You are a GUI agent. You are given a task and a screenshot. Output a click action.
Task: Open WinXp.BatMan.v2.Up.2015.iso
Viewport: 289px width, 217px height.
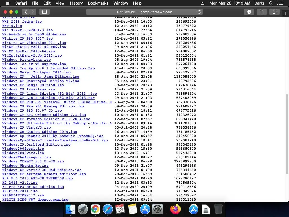[32, 56]
